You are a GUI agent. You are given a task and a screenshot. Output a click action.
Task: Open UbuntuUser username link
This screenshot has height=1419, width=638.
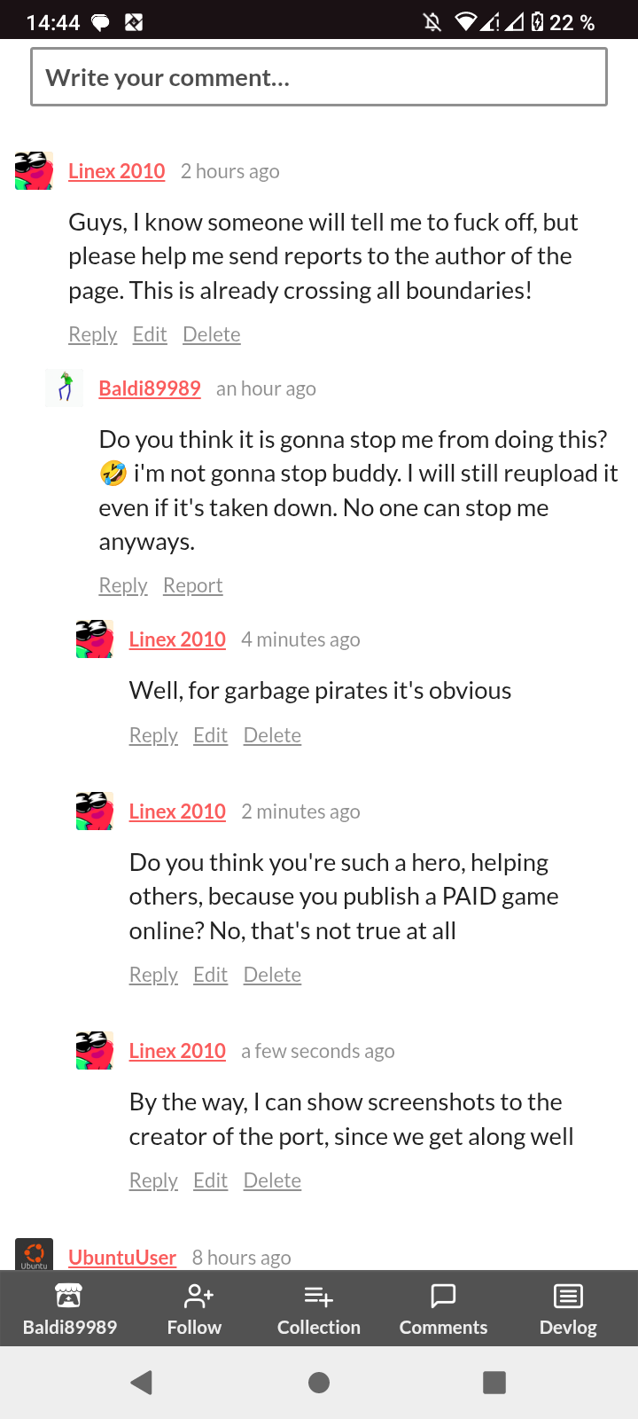click(122, 1258)
